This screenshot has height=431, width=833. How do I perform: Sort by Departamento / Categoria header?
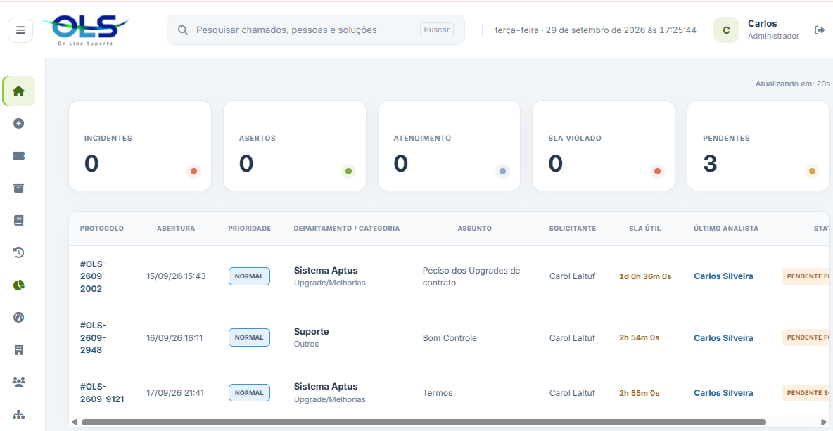(347, 229)
